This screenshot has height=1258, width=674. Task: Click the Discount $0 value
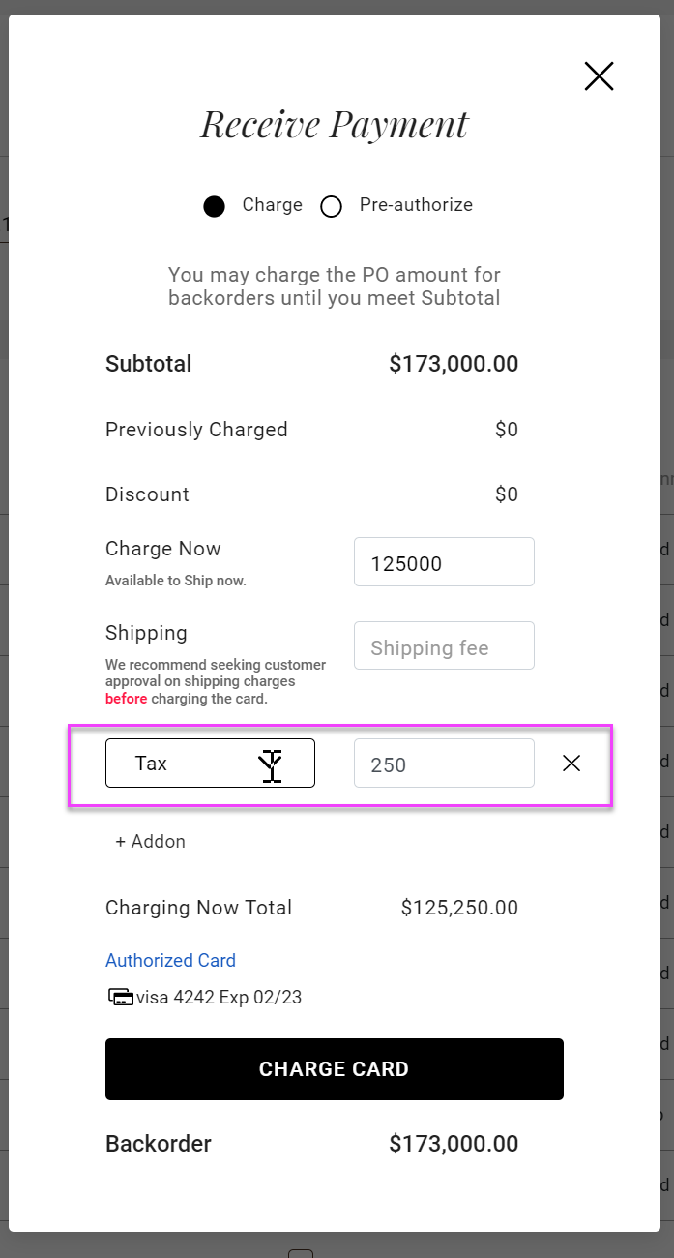click(507, 494)
